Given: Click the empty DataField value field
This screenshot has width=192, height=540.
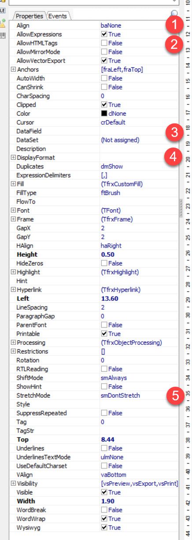Looking at the screenshot, I should (139, 131).
